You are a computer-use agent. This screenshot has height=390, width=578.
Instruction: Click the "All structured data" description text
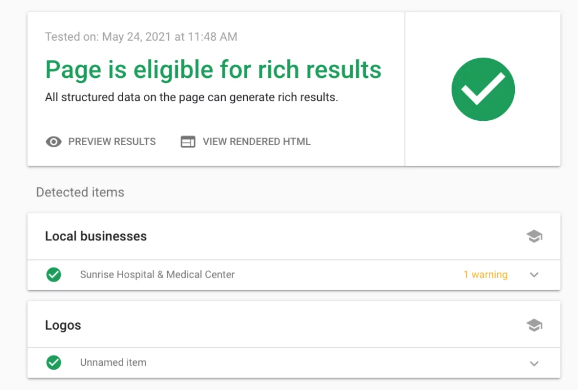(191, 97)
